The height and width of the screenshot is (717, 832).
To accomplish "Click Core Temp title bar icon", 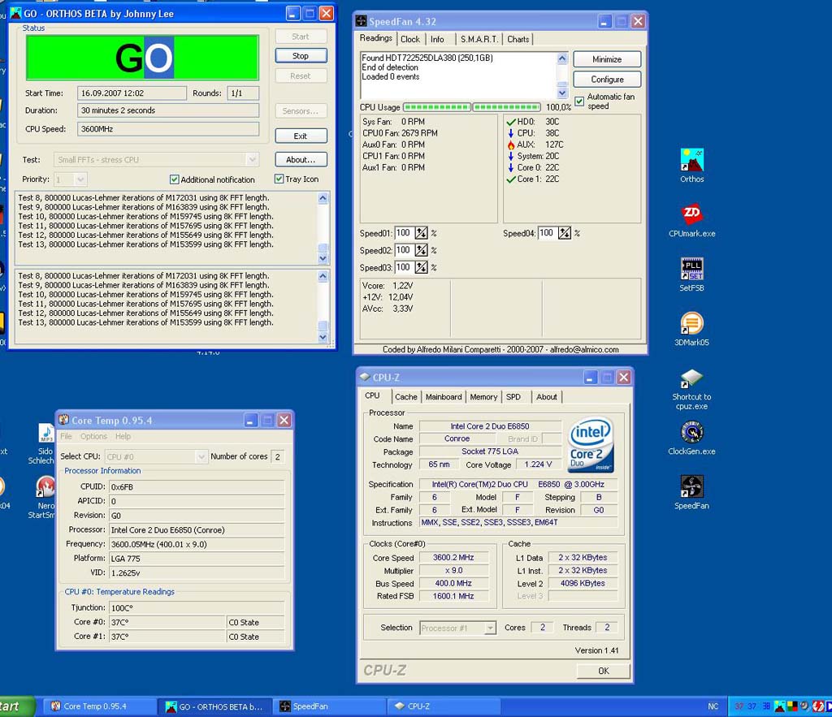I will (x=63, y=420).
